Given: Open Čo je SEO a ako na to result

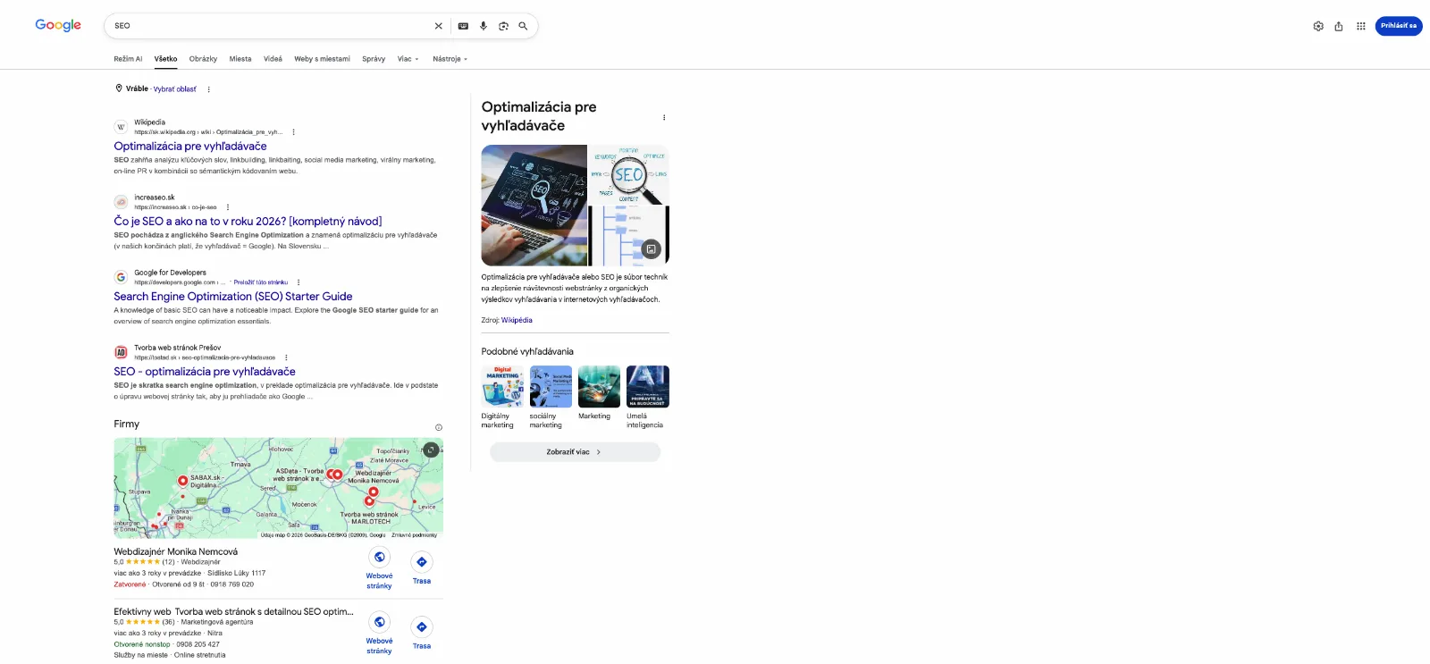Looking at the screenshot, I should pyautogui.click(x=248, y=221).
